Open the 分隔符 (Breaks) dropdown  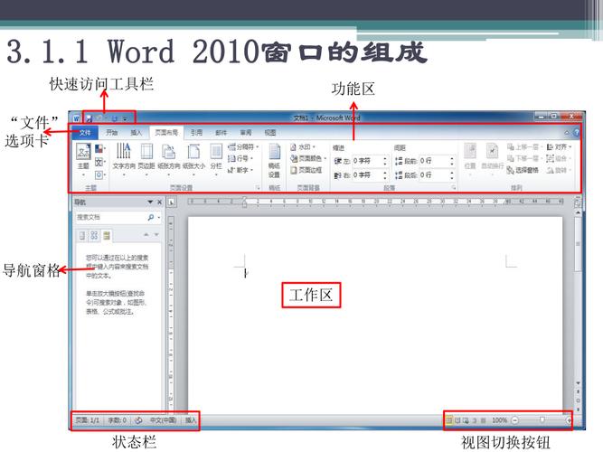[x=243, y=147]
